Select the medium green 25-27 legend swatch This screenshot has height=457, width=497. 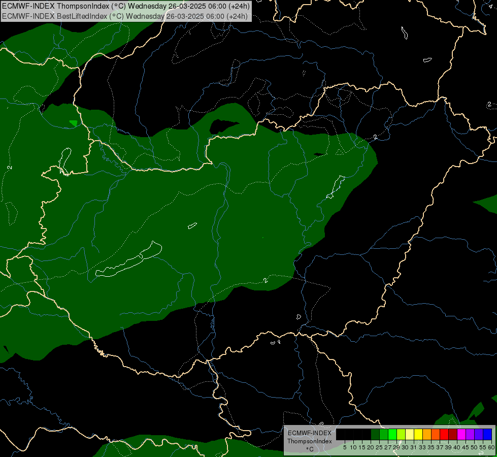(x=384, y=434)
